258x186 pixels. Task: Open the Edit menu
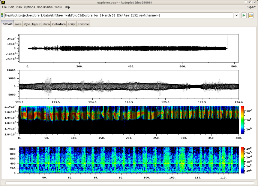[x=11, y=7]
